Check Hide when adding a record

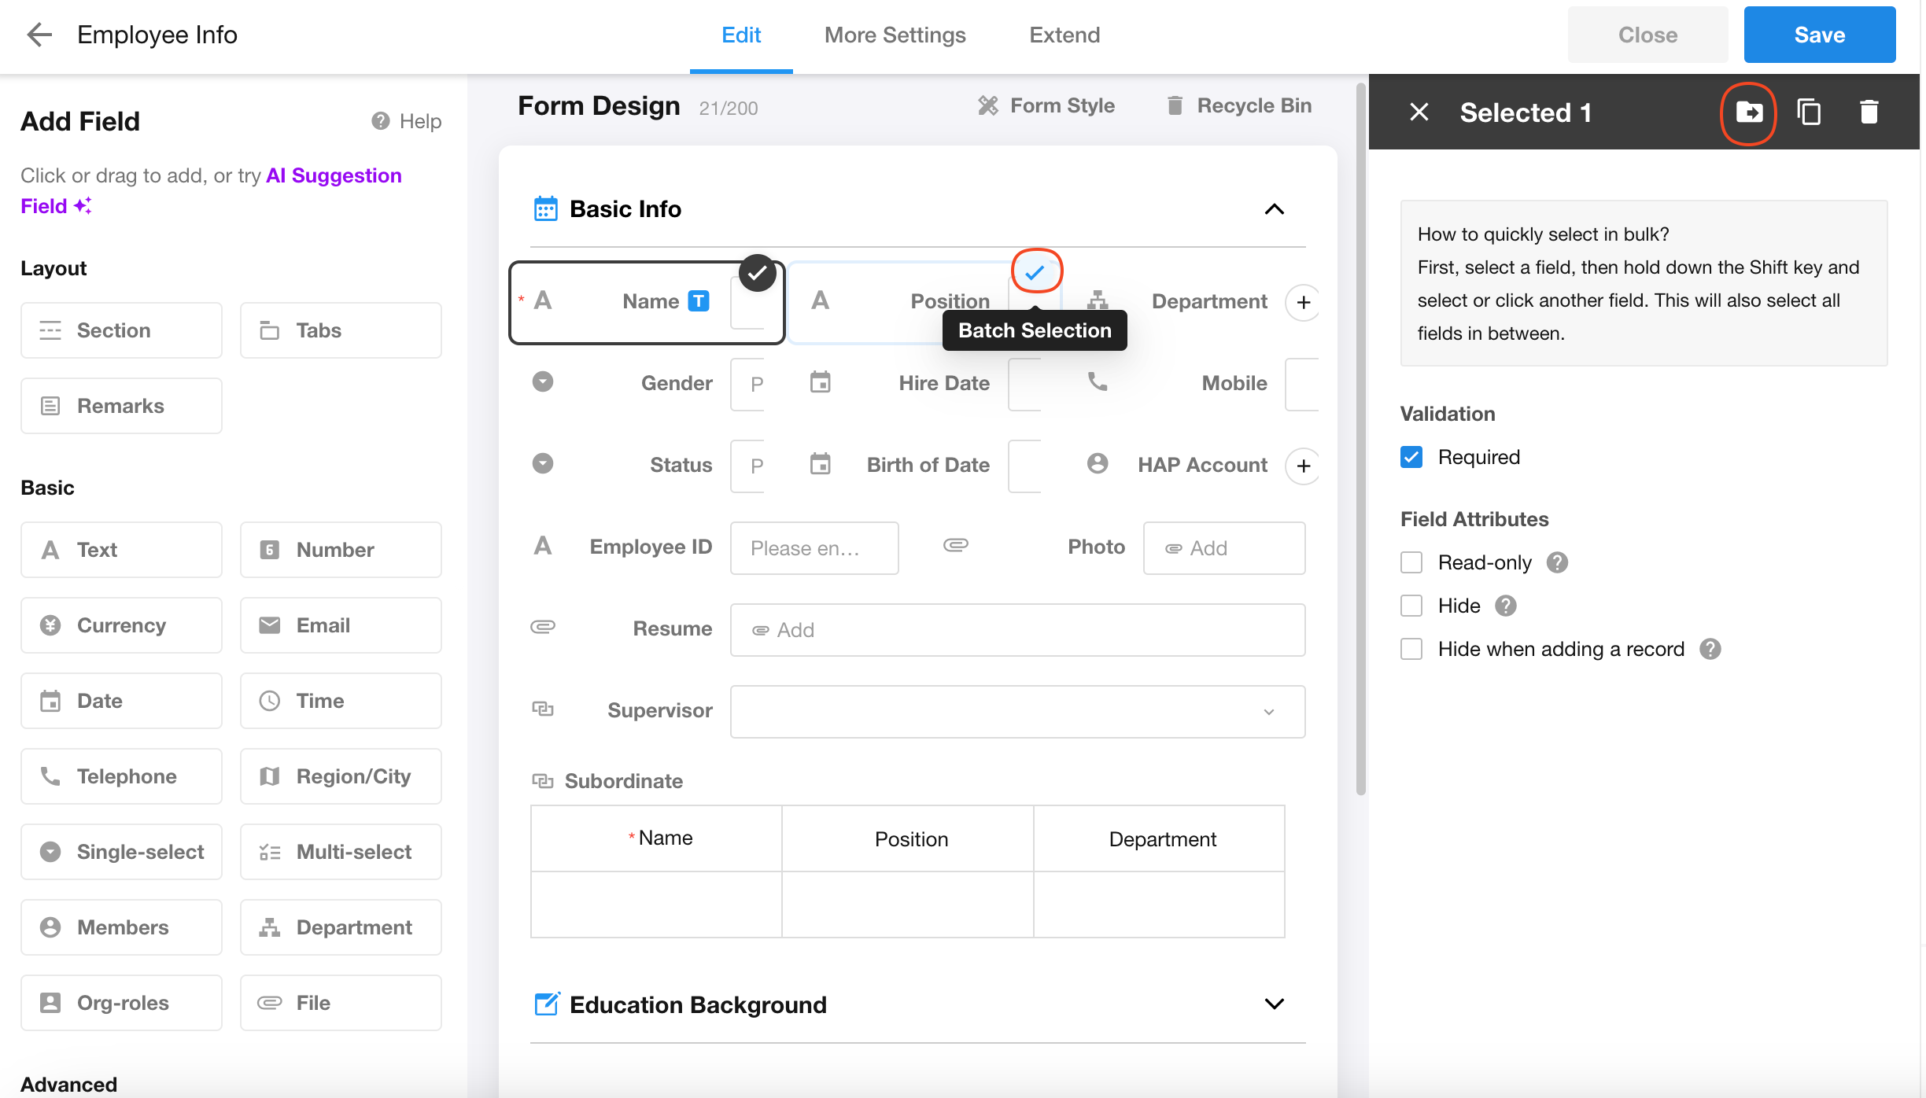tap(1411, 649)
